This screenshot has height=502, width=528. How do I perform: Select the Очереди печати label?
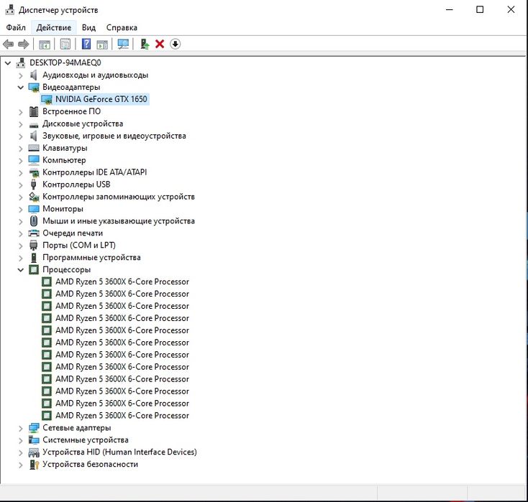coord(73,233)
